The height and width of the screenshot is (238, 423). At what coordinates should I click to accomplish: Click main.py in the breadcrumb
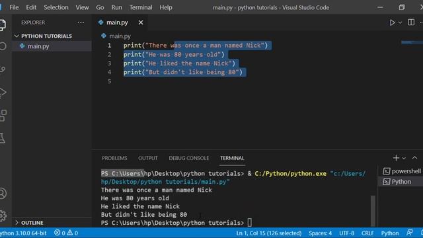point(120,36)
